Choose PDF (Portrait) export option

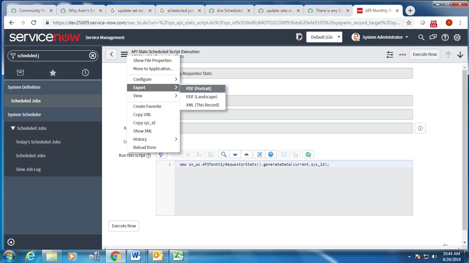pyautogui.click(x=203, y=88)
